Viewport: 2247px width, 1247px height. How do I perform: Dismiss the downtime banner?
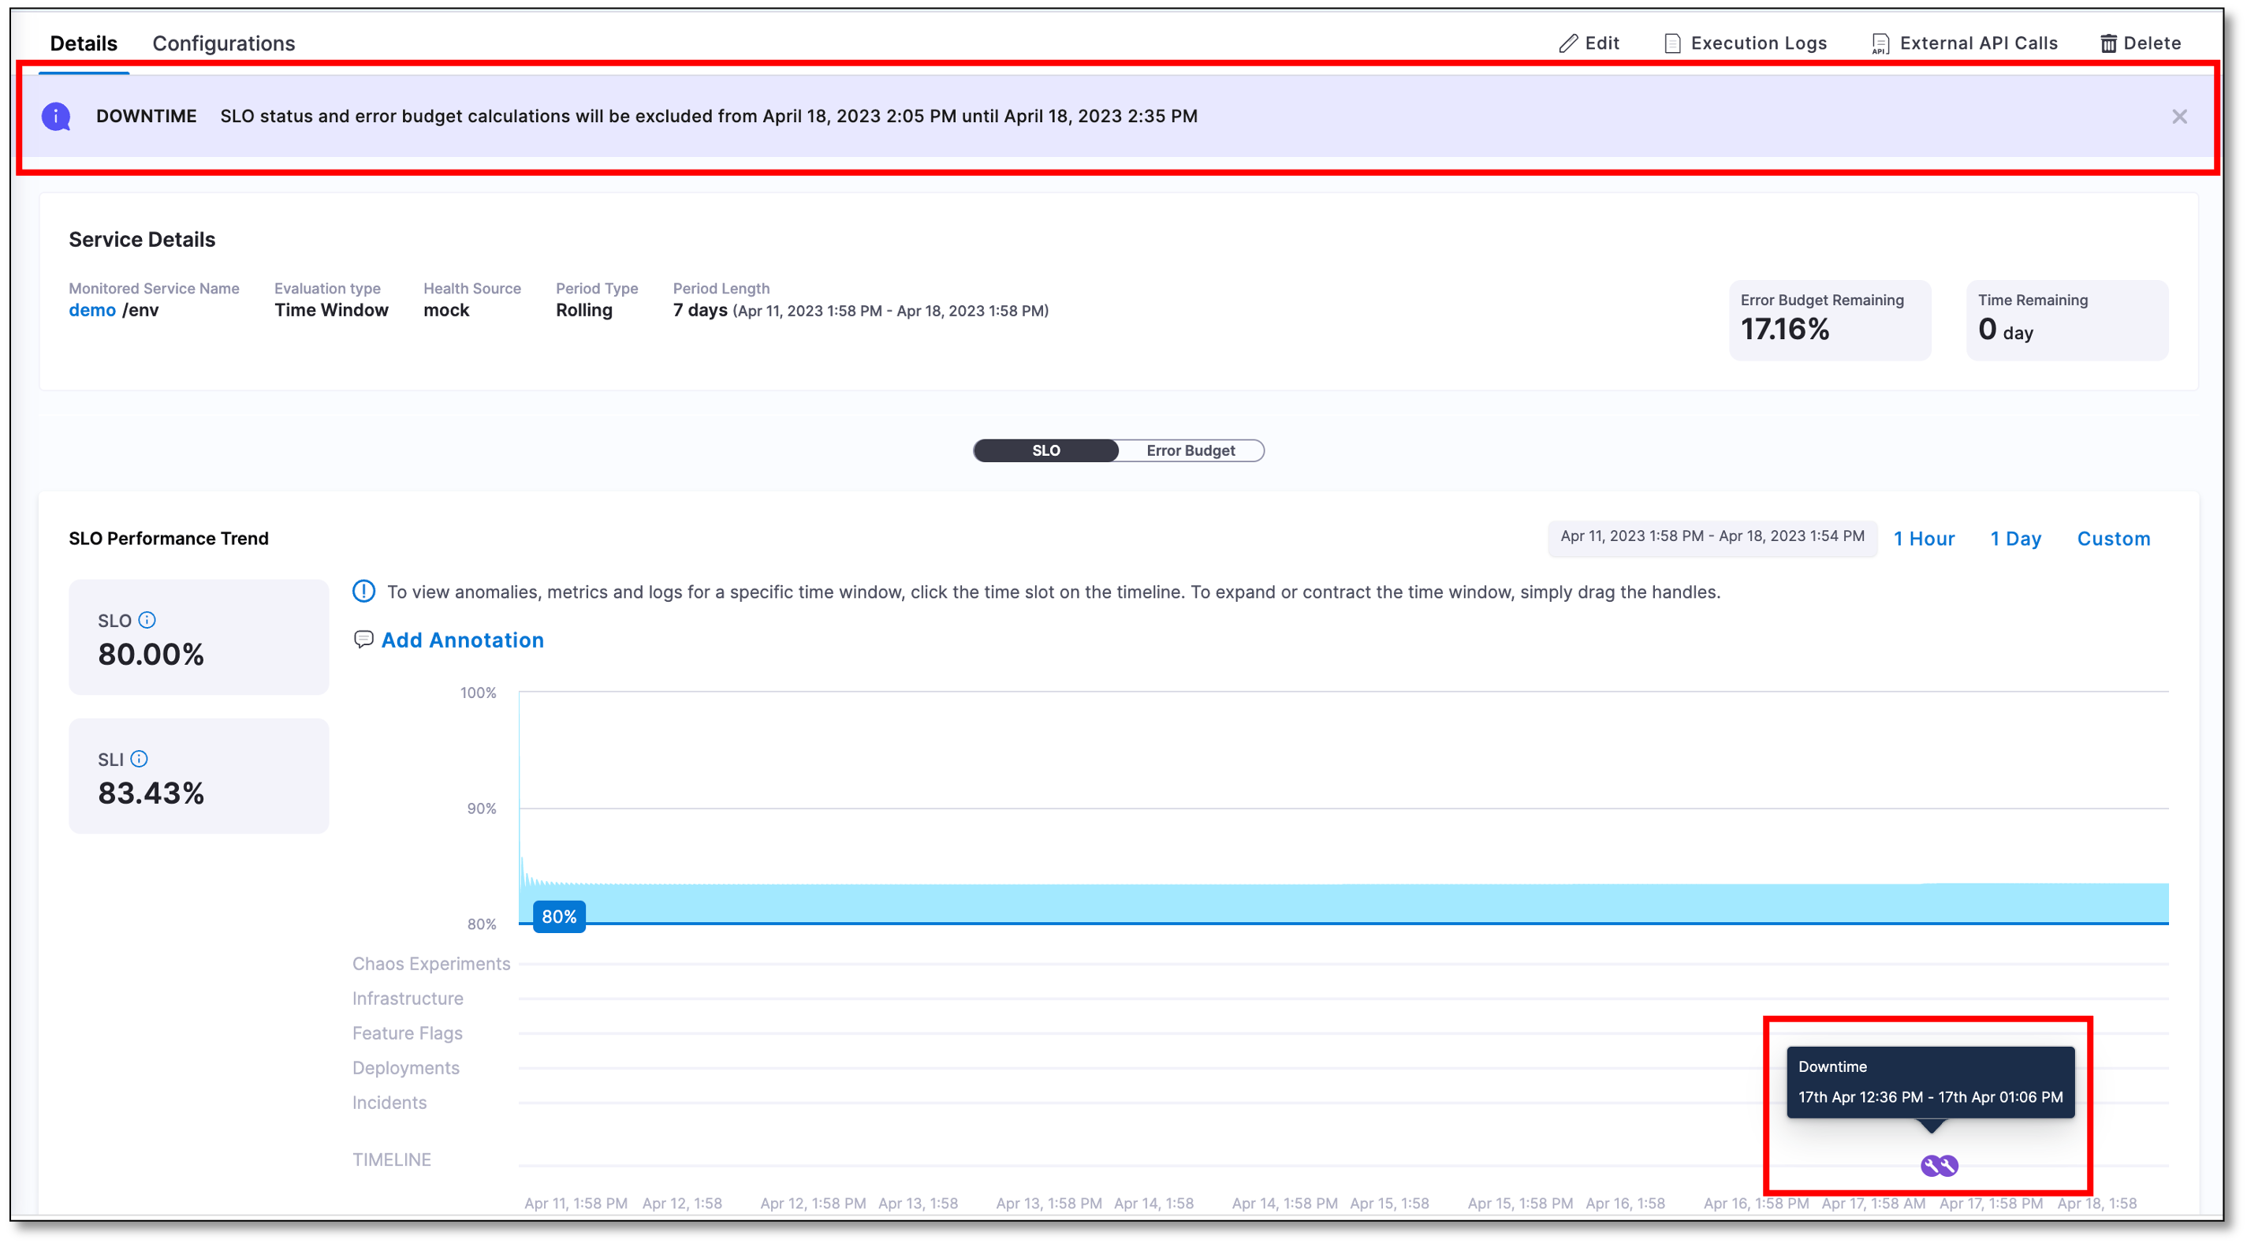(2179, 116)
